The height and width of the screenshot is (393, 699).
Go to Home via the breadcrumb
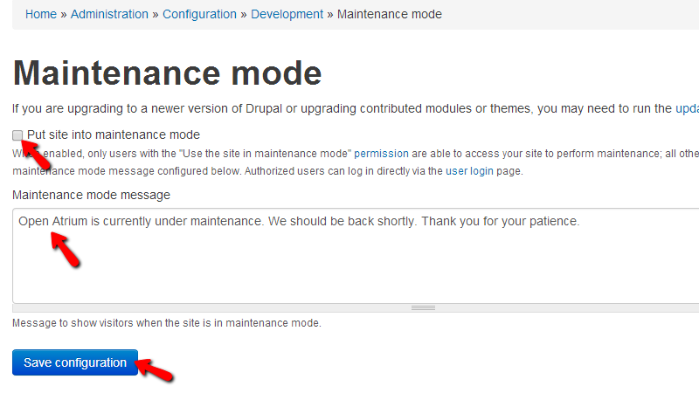click(x=40, y=14)
